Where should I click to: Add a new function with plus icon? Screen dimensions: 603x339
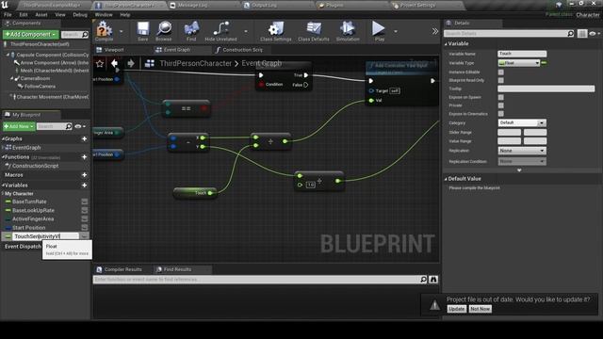(x=84, y=157)
